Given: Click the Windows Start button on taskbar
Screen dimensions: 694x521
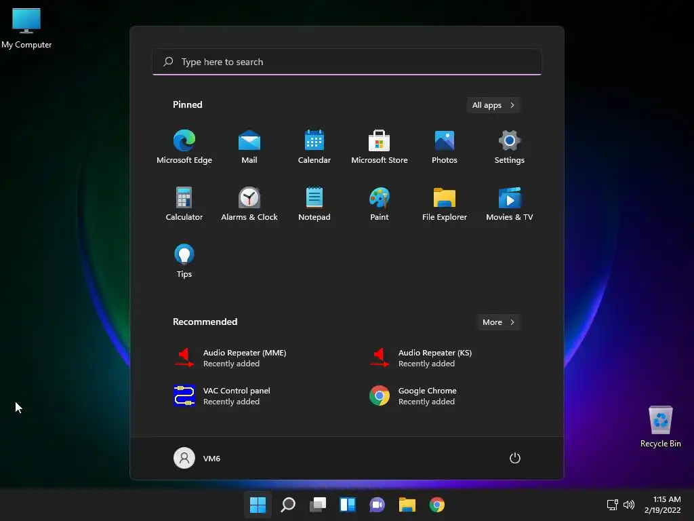Looking at the screenshot, I should pos(258,505).
